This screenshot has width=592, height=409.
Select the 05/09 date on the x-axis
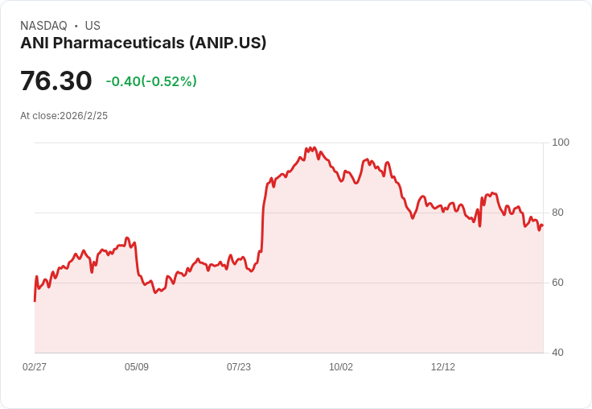(x=137, y=367)
